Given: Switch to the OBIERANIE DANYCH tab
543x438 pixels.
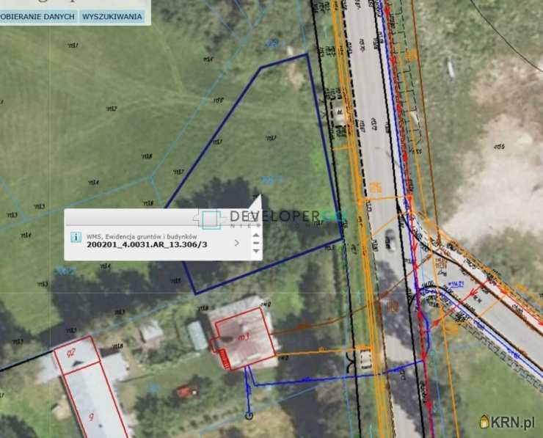Looking at the screenshot, I should click(x=37, y=15).
